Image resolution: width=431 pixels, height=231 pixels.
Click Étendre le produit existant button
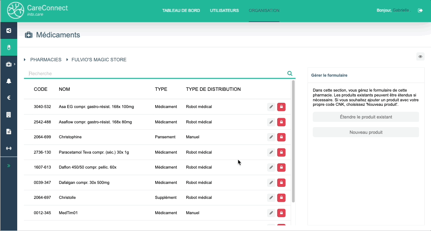point(366,117)
